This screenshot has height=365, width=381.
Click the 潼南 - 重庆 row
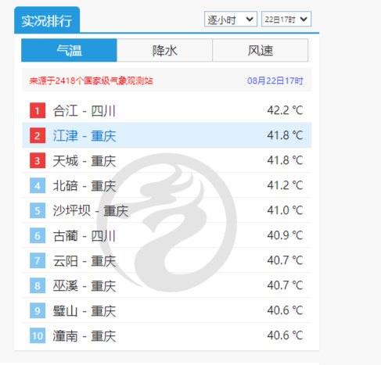click(x=167, y=335)
